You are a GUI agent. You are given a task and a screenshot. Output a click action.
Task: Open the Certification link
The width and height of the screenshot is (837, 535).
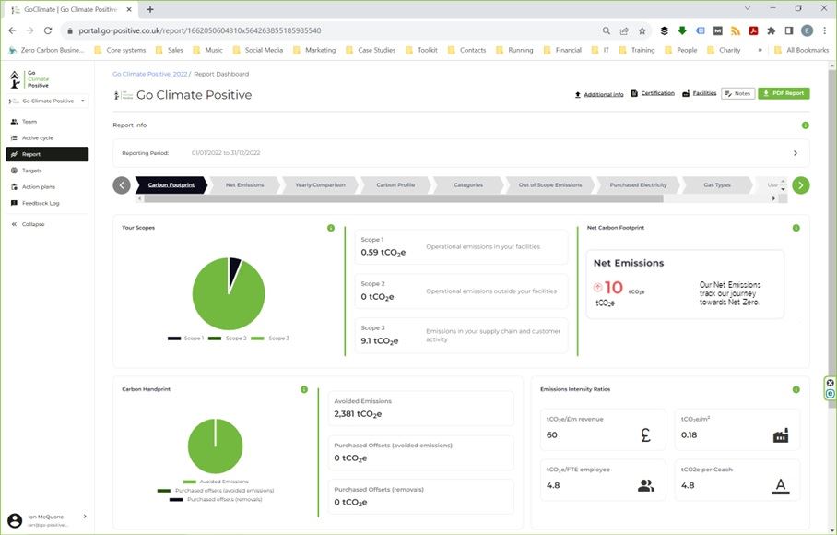[653, 93]
